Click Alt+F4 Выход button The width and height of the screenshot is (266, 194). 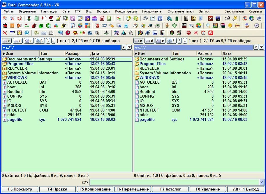[x=246, y=189]
